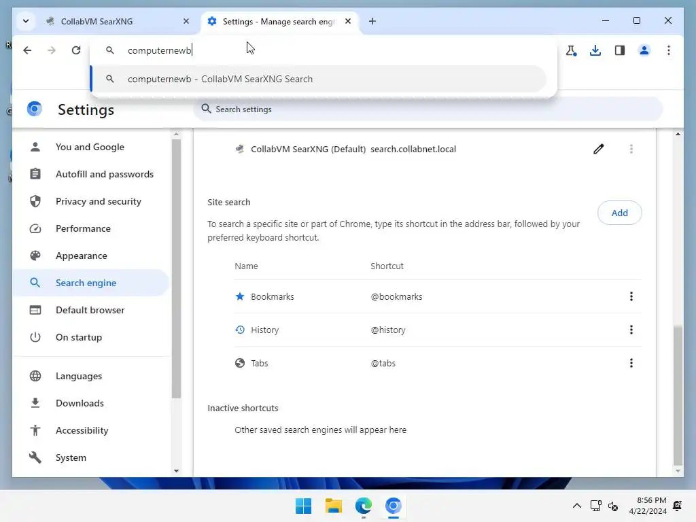696x522 pixels.
Task: Open more actions for Bookmarks shortcut
Action: [x=631, y=296]
